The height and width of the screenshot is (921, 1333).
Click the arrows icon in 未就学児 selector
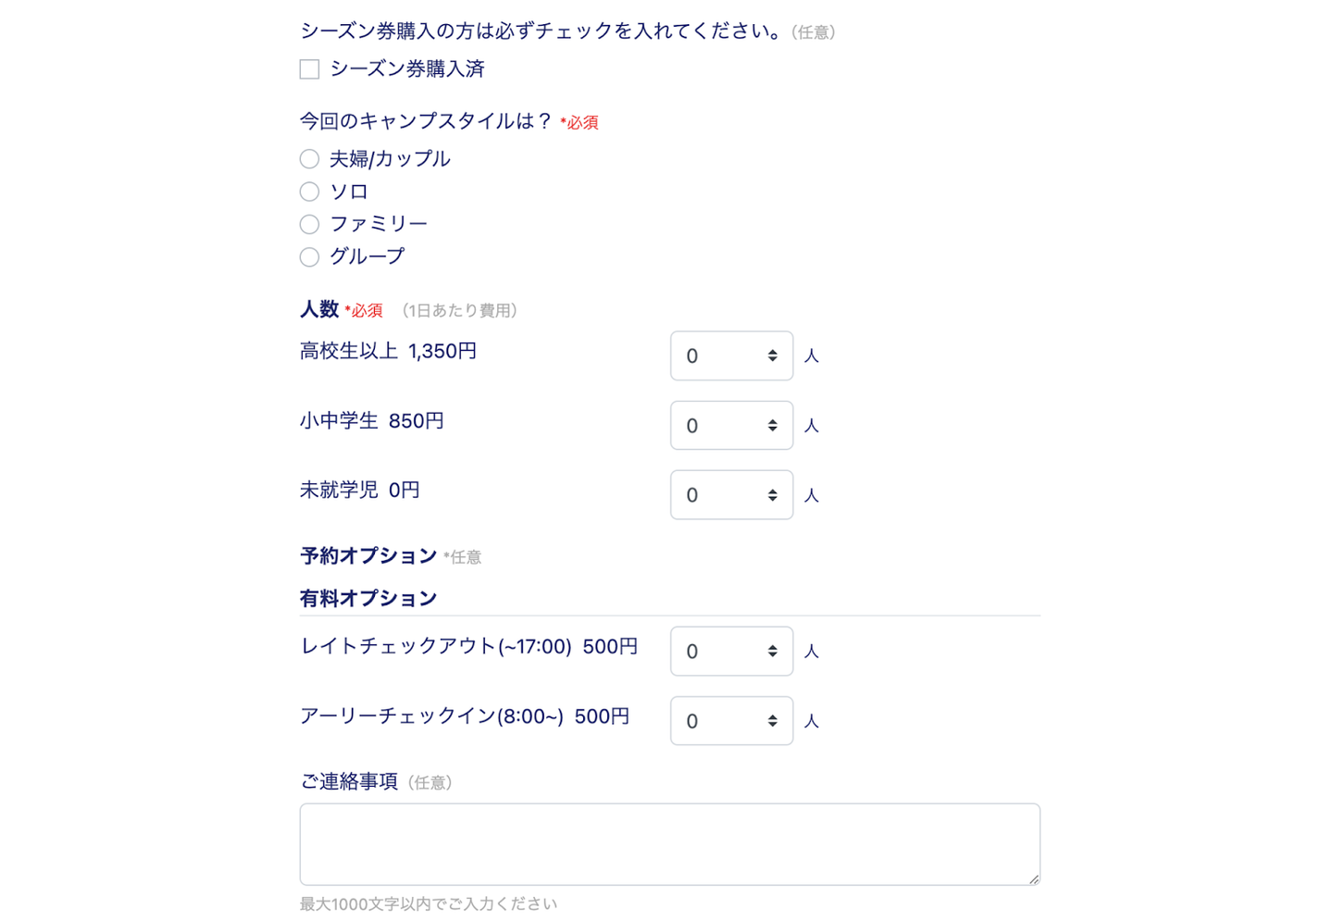(772, 495)
